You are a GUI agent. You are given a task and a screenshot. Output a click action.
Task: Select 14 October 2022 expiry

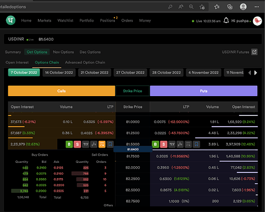point(59,72)
